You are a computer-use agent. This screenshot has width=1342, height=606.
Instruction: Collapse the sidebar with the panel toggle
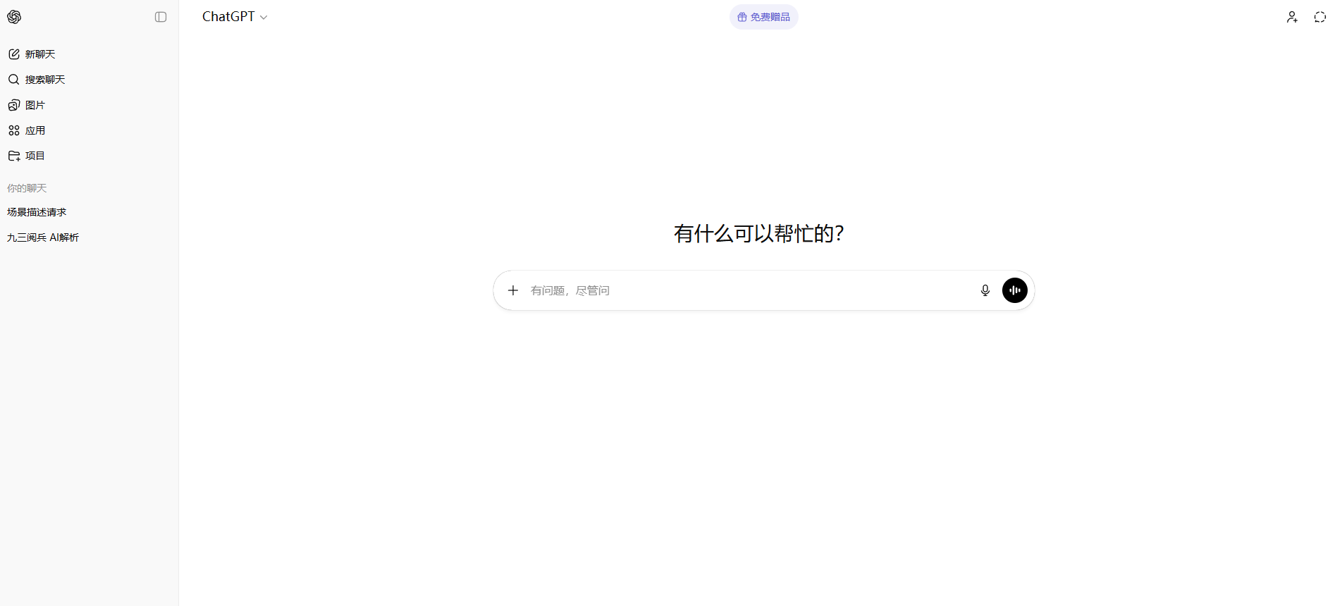161,17
